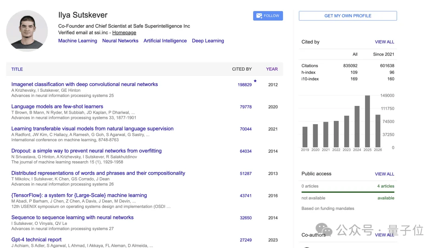
Task: Sort articles by Title column
Action: (x=17, y=69)
